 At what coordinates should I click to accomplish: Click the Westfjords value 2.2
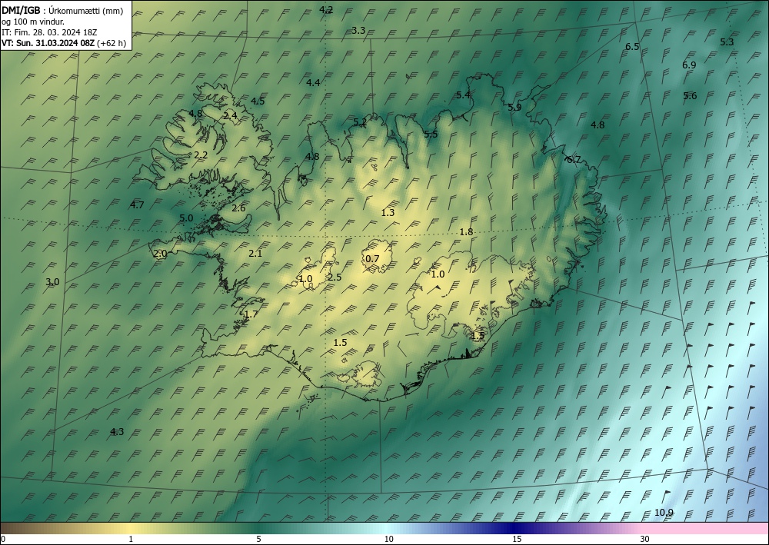(x=201, y=155)
